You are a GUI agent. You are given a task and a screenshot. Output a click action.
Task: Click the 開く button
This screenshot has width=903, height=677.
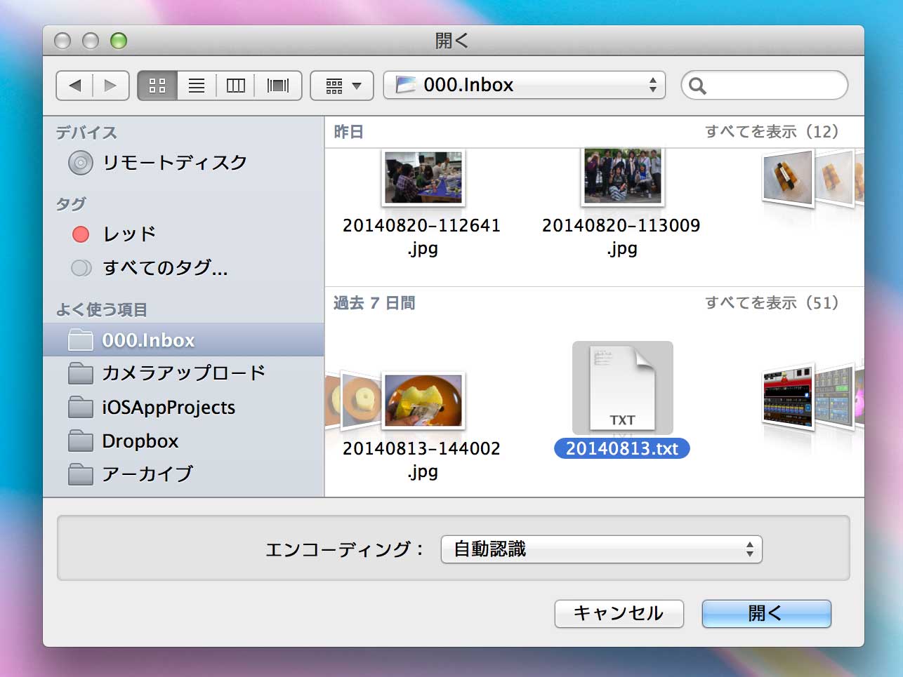[x=766, y=614]
